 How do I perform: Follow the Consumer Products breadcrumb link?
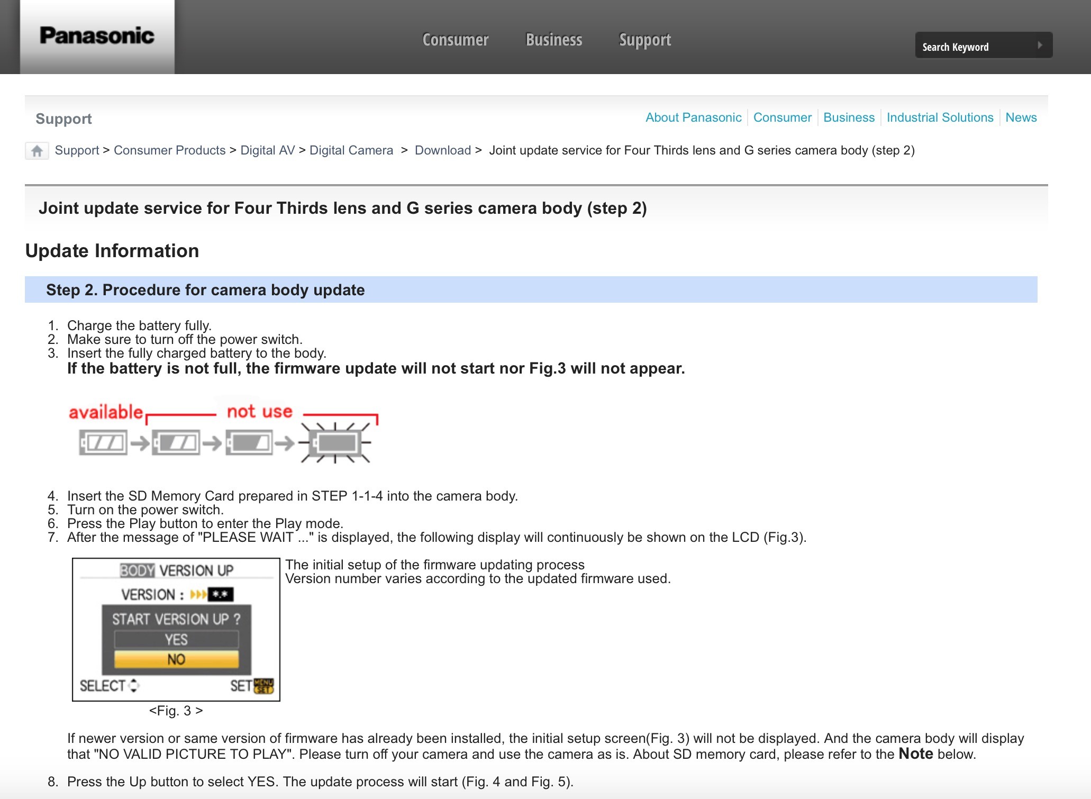[169, 150]
